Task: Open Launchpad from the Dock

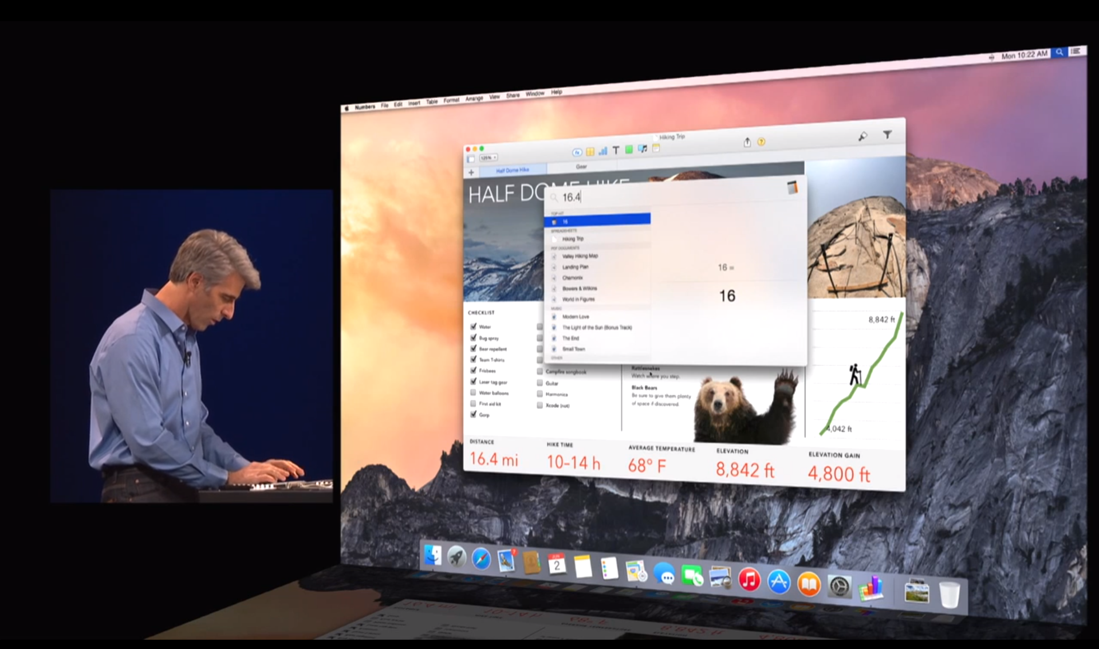Action: click(x=456, y=557)
